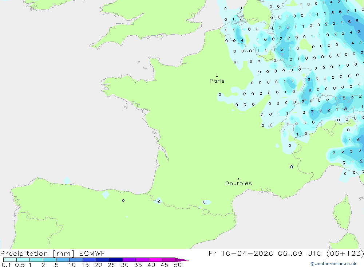Pick the 10–15 mm legend swatch

(x=76, y=260)
